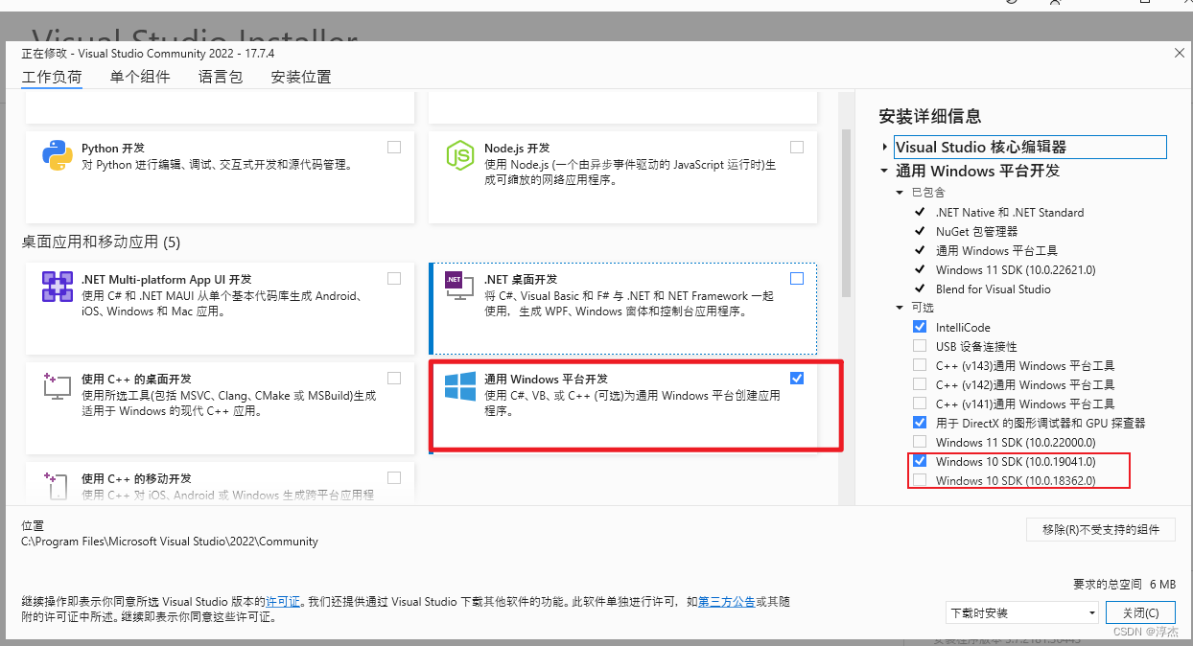Image resolution: width=1193 pixels, height=646 pixels.
Task: Open the 许可证 link
Action: (x=283, y=602)
